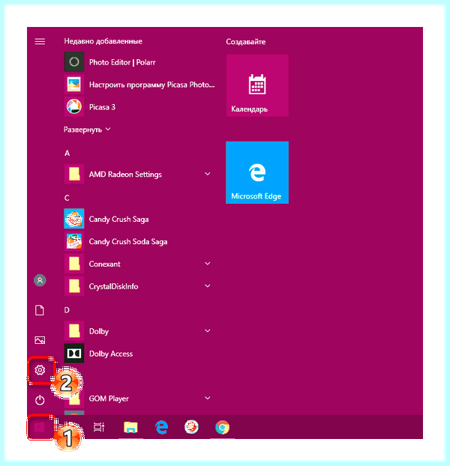The image size is (450, 466).
Task: Launch Google Chrome from the taskbar
Action: pos(223,427)
